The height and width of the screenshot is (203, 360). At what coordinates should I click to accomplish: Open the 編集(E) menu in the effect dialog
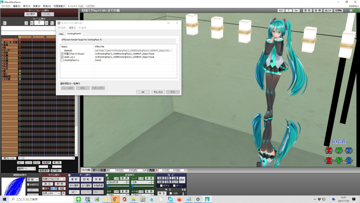point(72,27)
